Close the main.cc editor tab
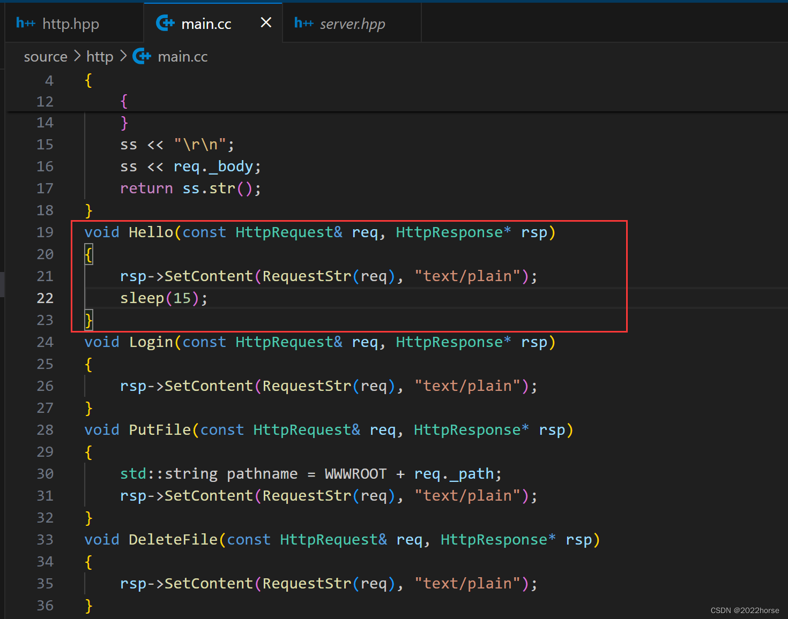Image resolution: width=788 pixels, height=619 pixels. [x=266, y=22]
